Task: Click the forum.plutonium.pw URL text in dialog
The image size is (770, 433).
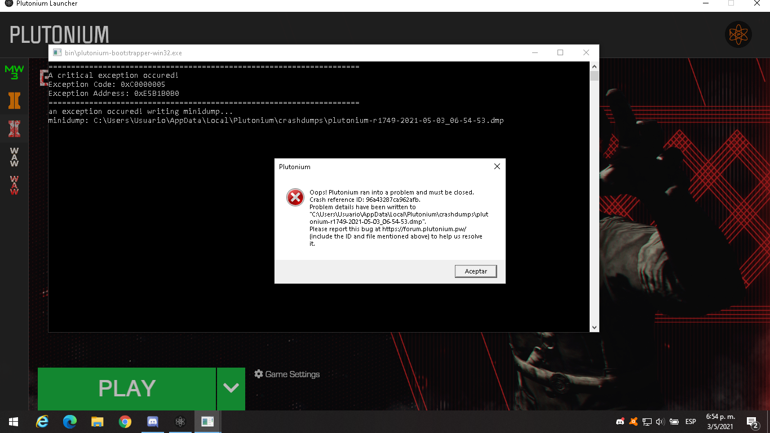Action: (x=424, y=229)
